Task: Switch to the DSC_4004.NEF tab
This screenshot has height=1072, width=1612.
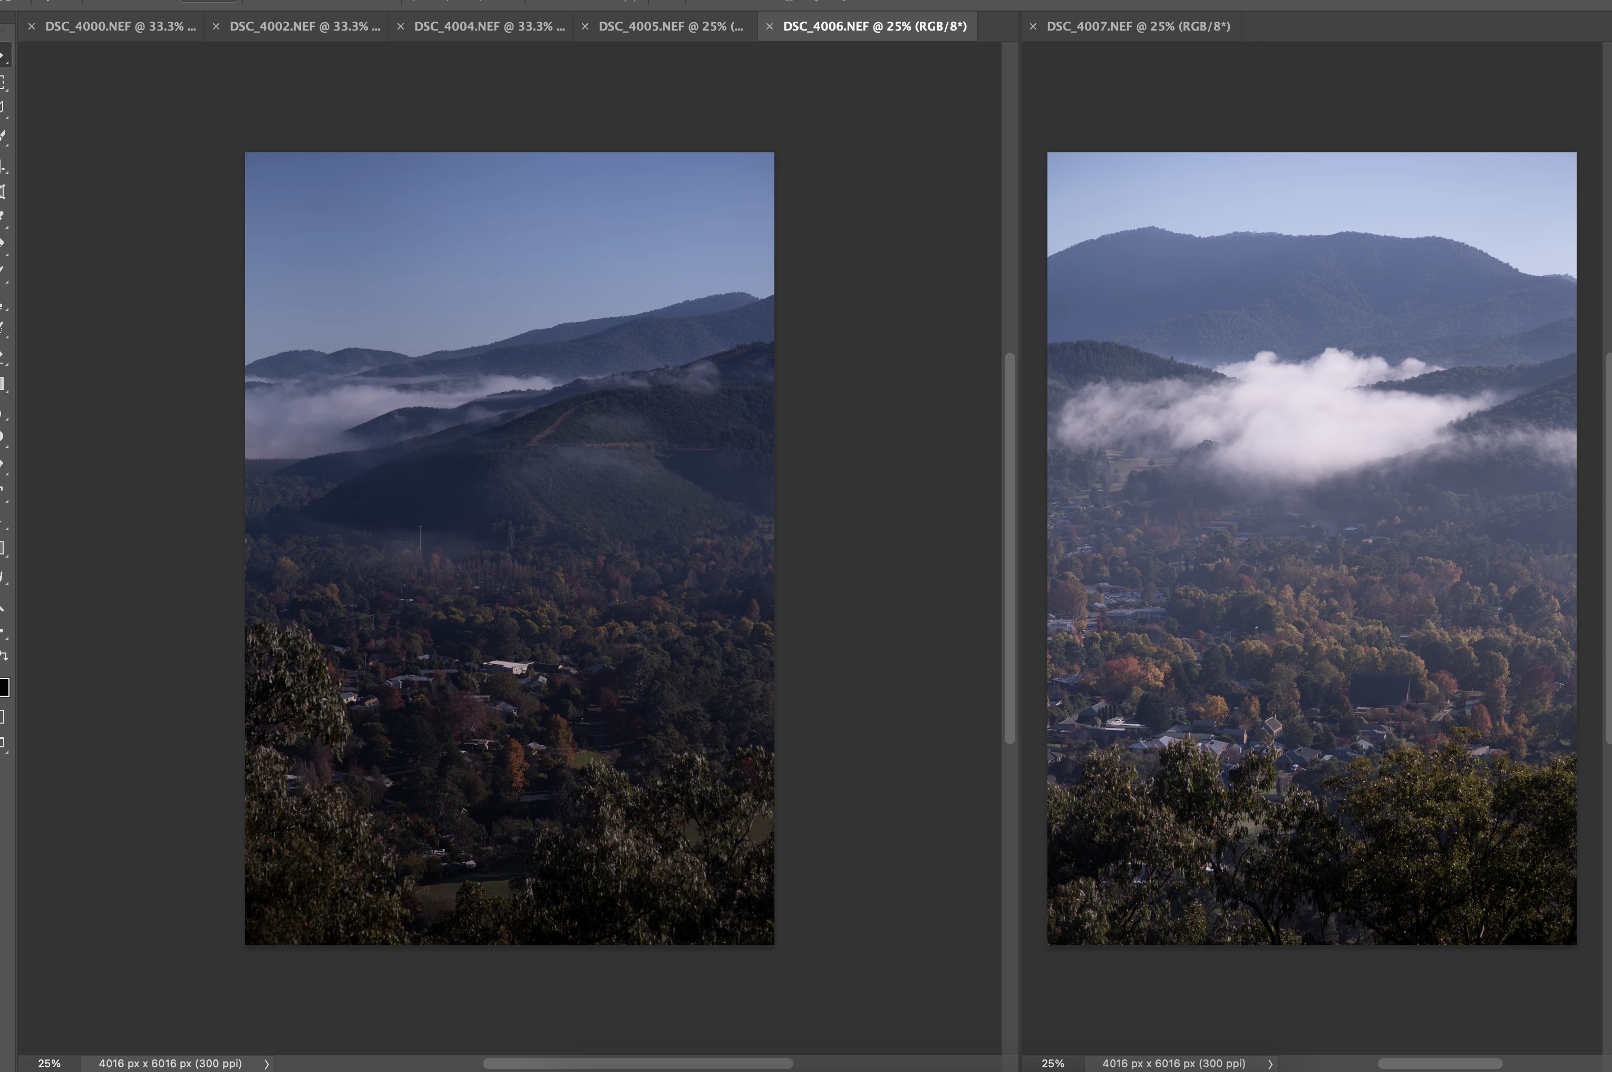Action: [490, 27]
